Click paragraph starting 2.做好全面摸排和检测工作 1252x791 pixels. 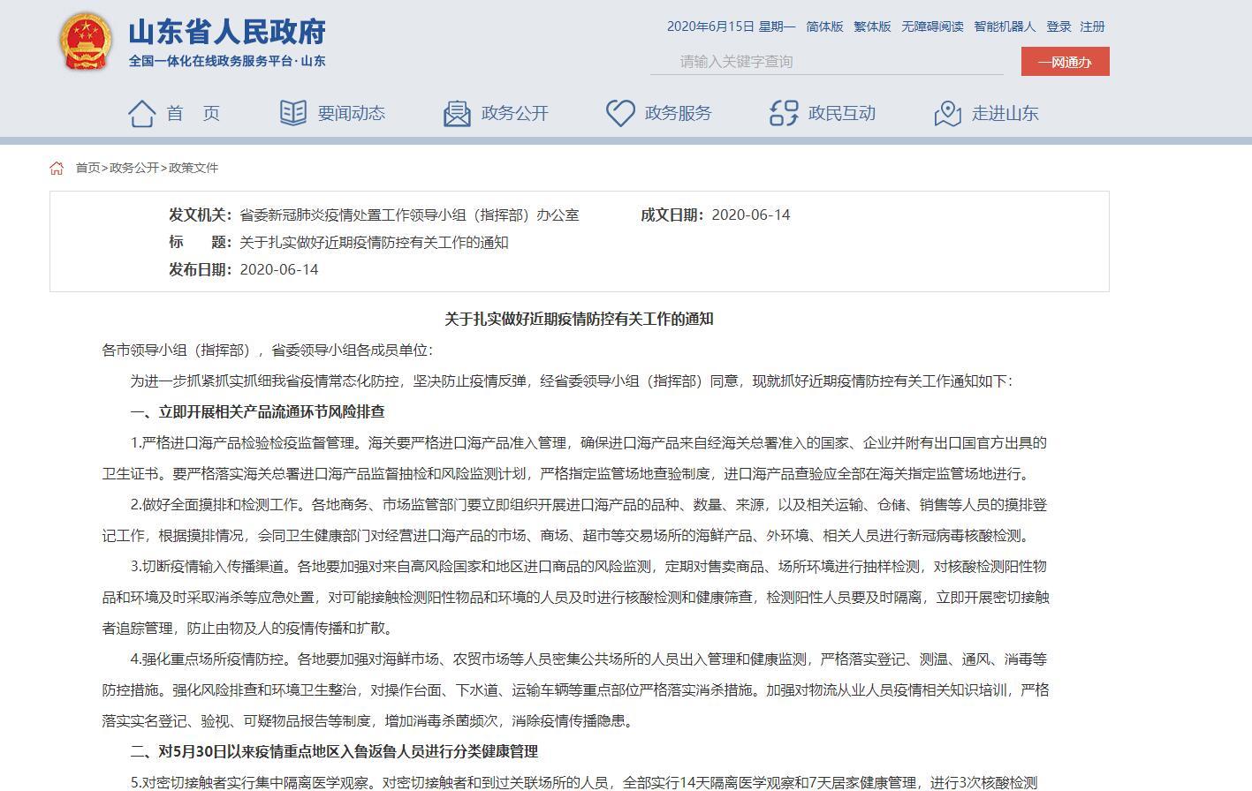574,520
